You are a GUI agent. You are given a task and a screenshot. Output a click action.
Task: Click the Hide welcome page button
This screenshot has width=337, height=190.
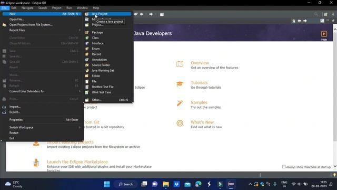tap(324, 35)
